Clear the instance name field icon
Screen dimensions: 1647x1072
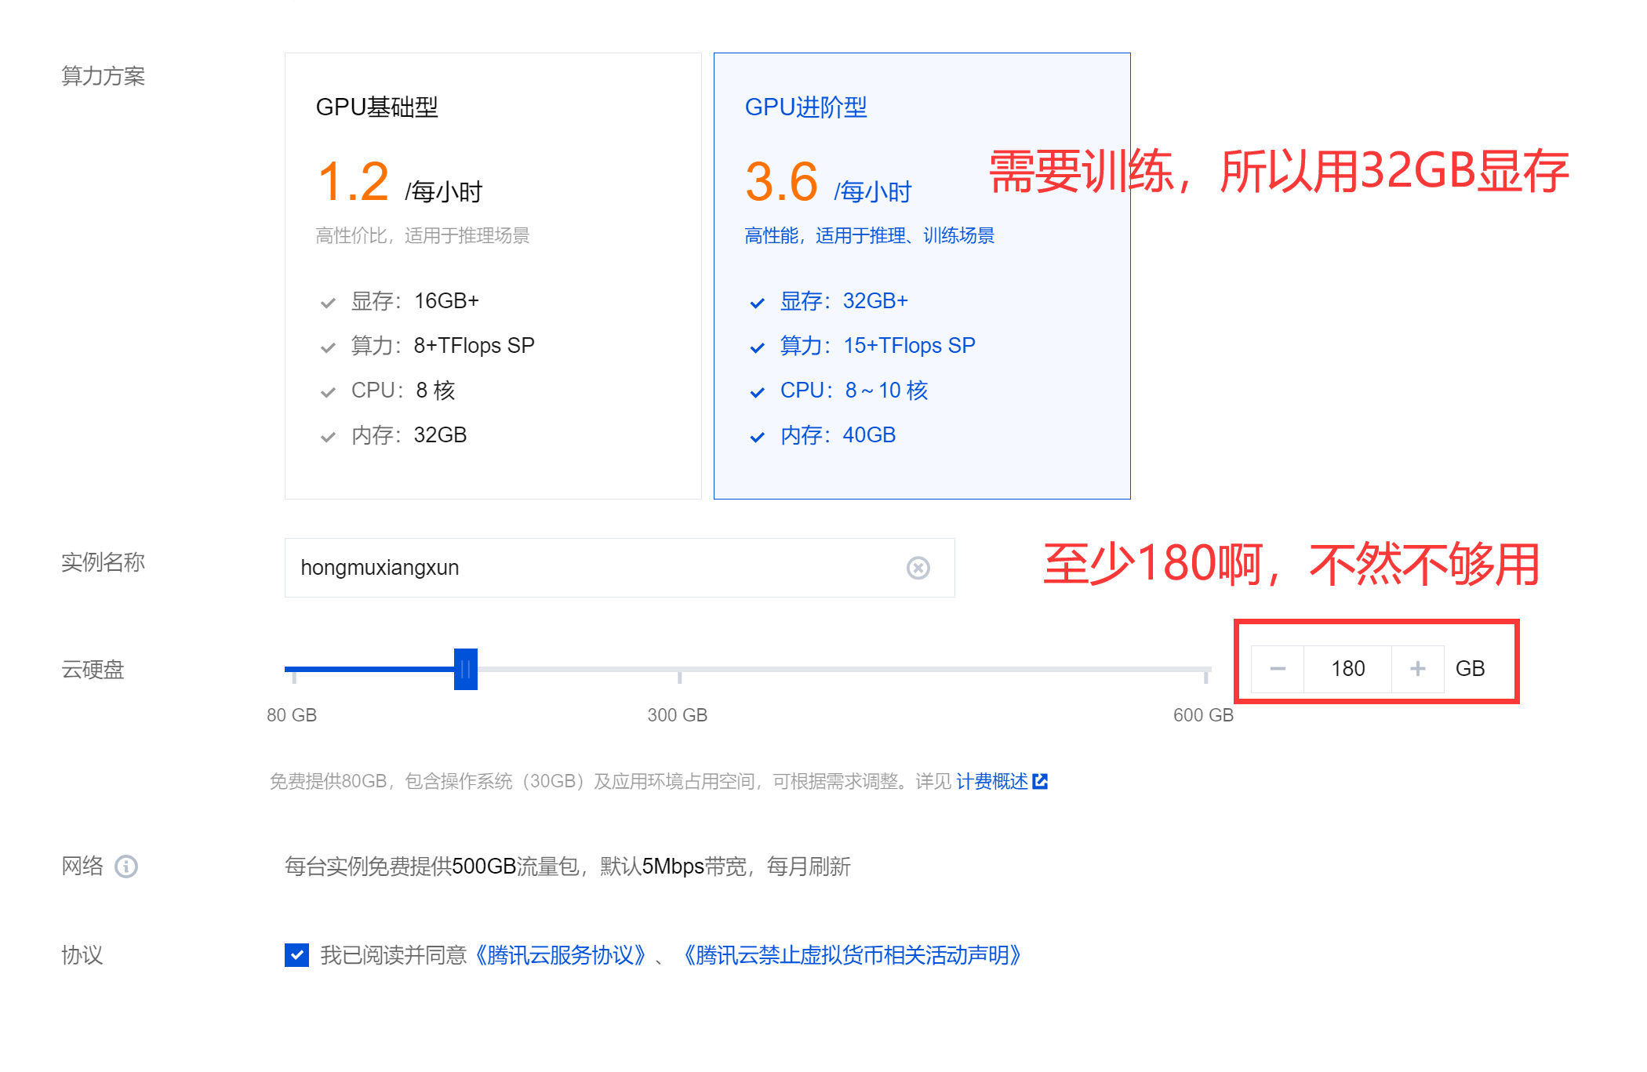tap(918, 568)
